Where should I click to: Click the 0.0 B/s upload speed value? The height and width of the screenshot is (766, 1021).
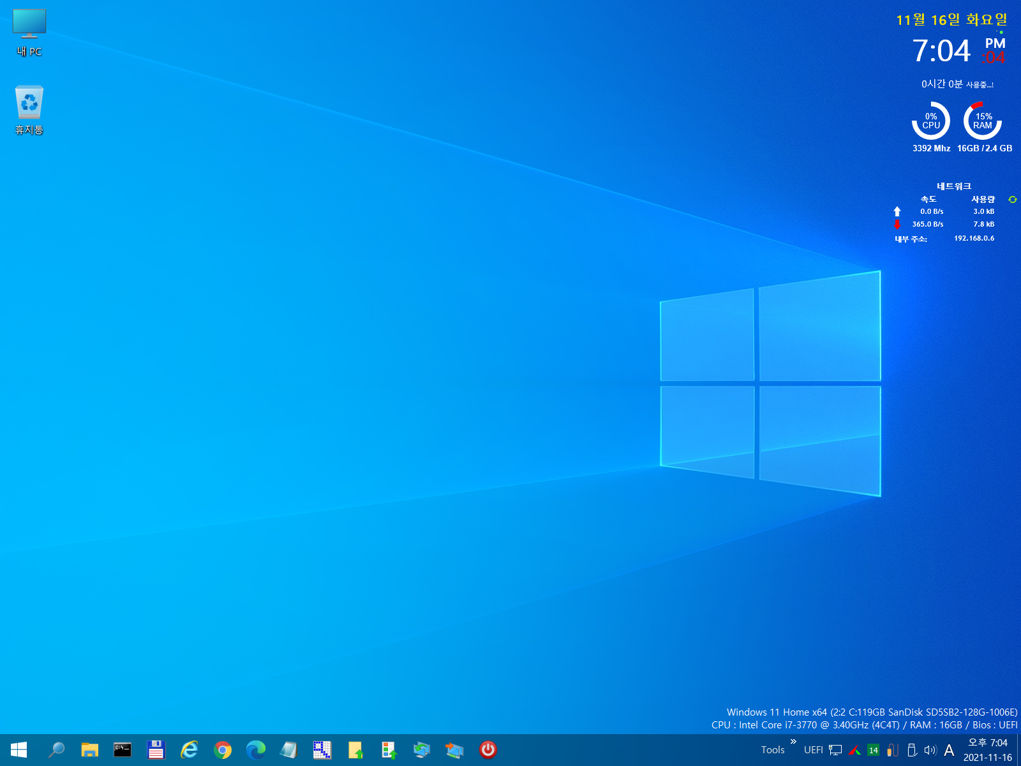(932, 211)
